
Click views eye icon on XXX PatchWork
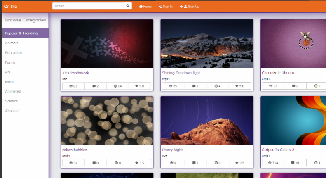pyautogui.click(x=71, y=86)
